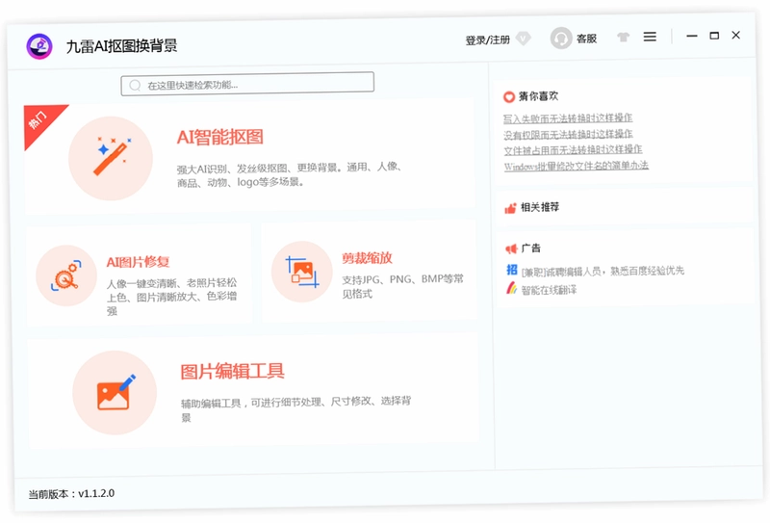This screenshot has height=523, width=770.
Task: Click the 九雷AI抠图换背景 app logo
Action: [x=39, y=46]
